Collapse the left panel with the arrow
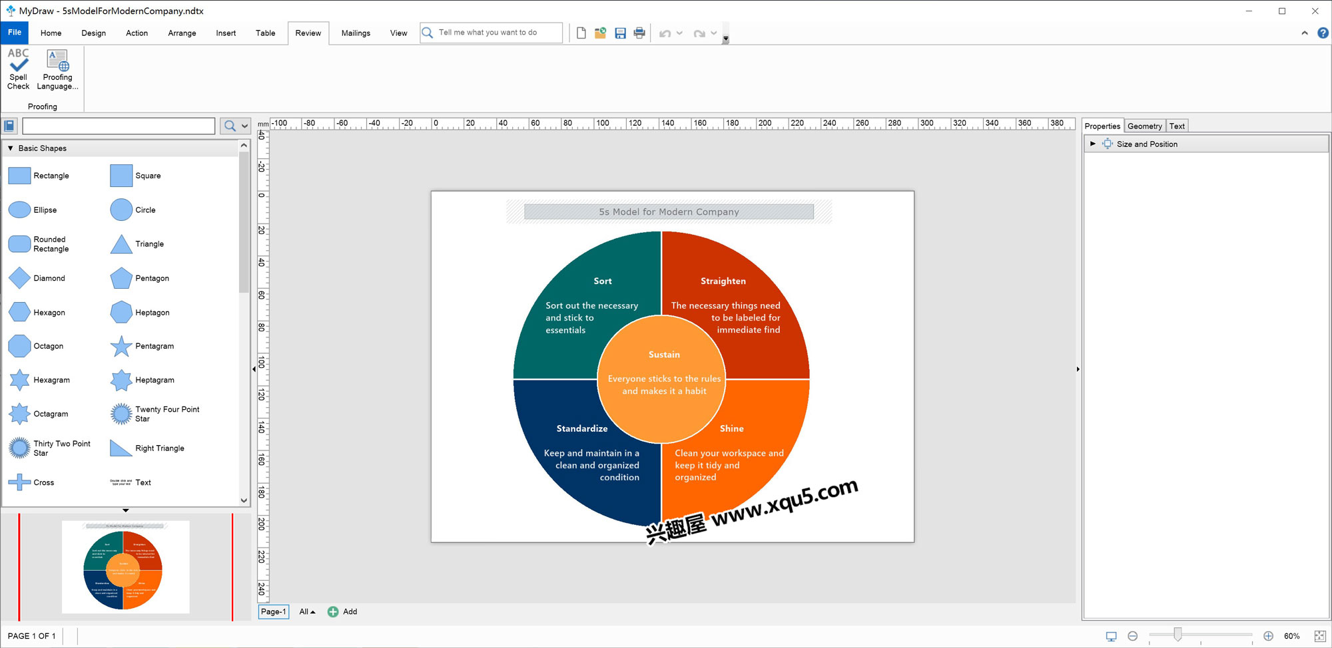The width and height of the screenshot is (1332, 648). [254, 369]
